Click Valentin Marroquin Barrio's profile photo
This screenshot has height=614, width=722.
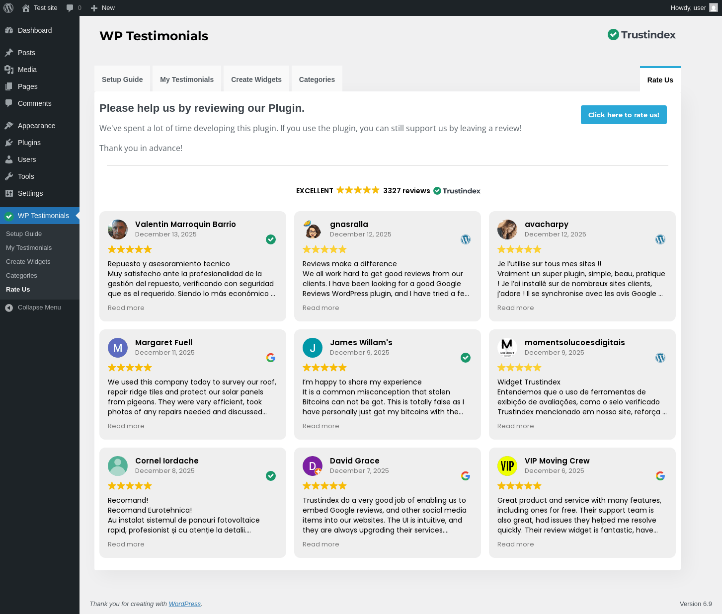(118, 230)
